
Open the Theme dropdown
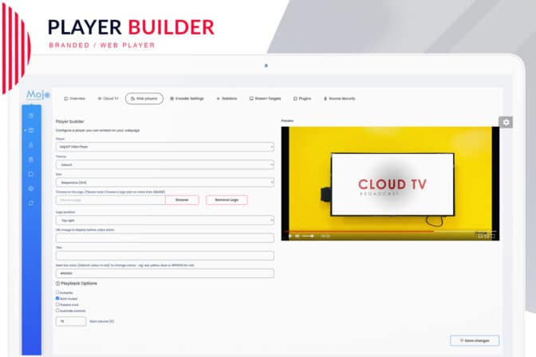coord(165,165)
